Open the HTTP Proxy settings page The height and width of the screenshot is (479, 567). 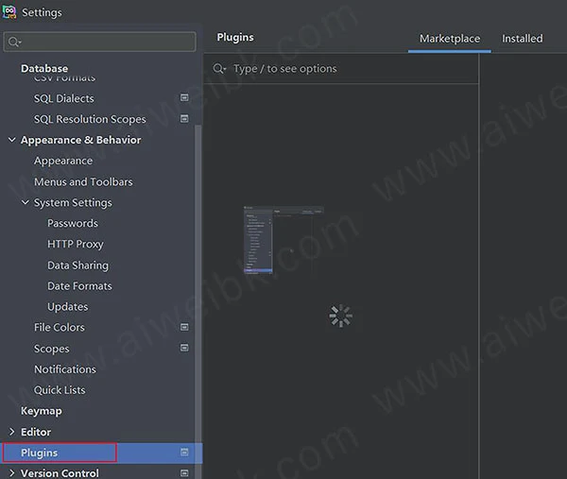(x=76, y=244)
